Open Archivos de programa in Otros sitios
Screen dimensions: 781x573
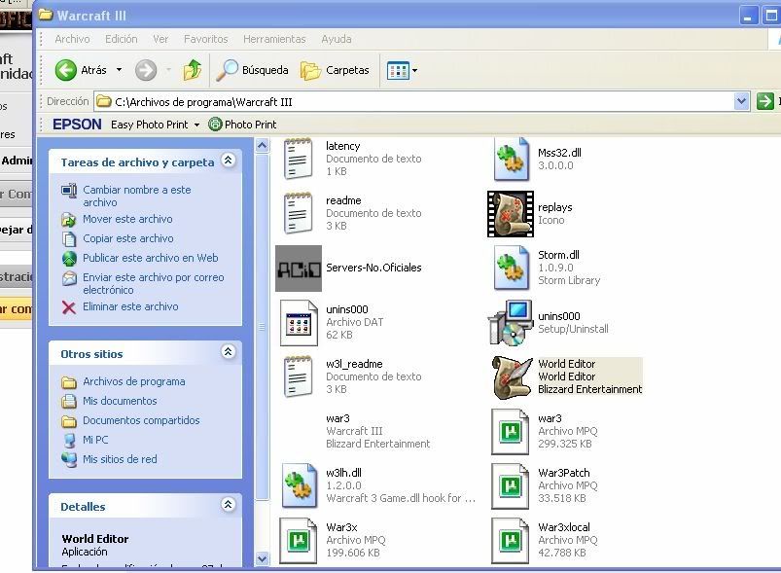pos(134,381)
